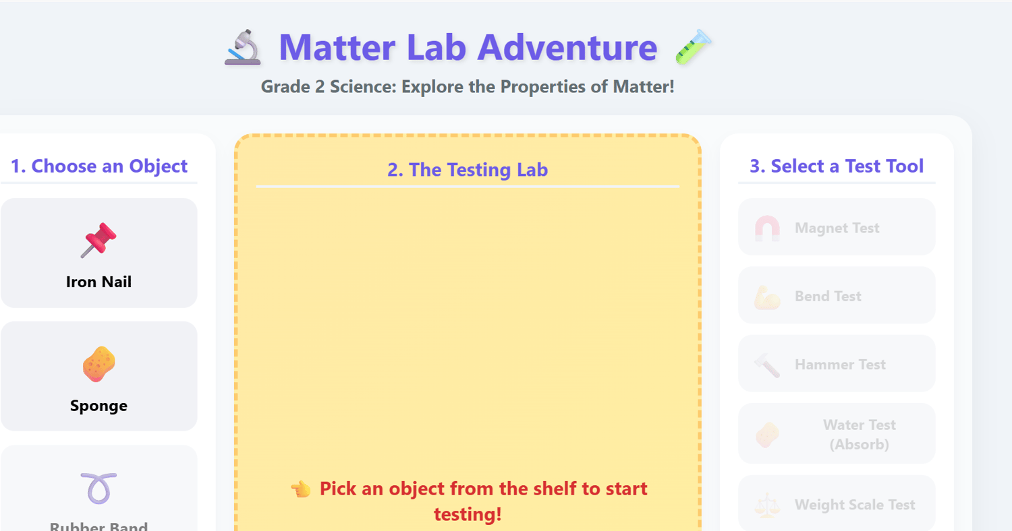Pick the orange Sponge icon

tap(99, 365)
